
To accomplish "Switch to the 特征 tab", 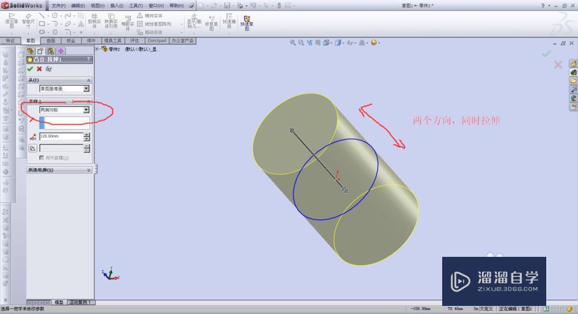I will (10, 40).
